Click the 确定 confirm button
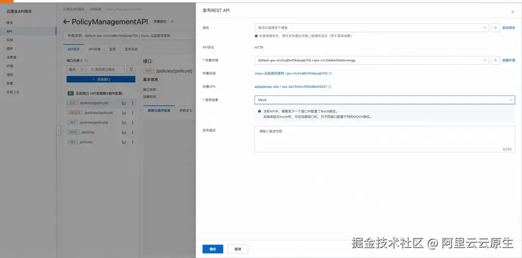 [x=213, y=249]
